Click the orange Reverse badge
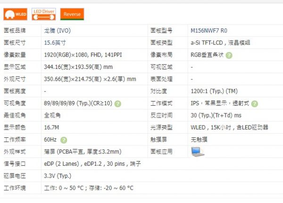Image resolution: width=283 pixels, height=203 pixels. (x=72, y=14)
